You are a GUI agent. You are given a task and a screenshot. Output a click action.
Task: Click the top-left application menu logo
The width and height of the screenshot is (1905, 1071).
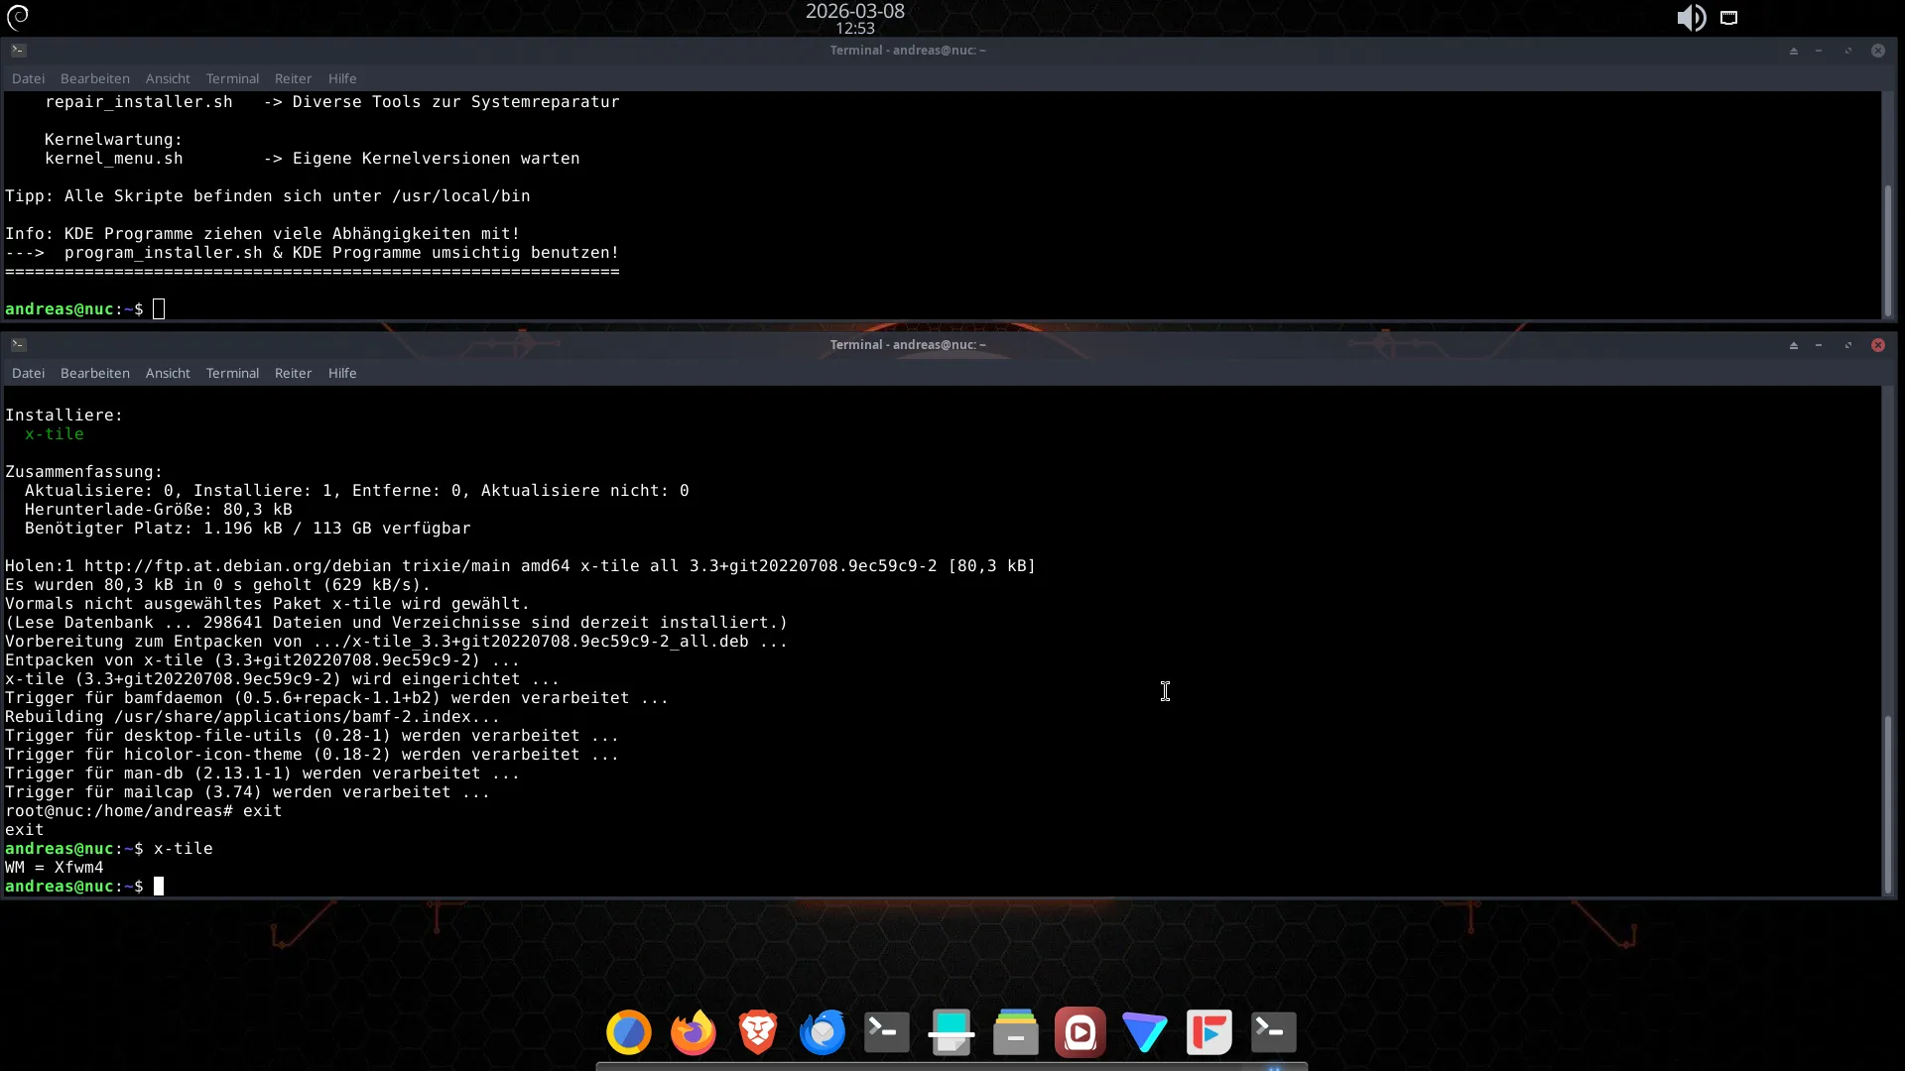click(18, 17)
